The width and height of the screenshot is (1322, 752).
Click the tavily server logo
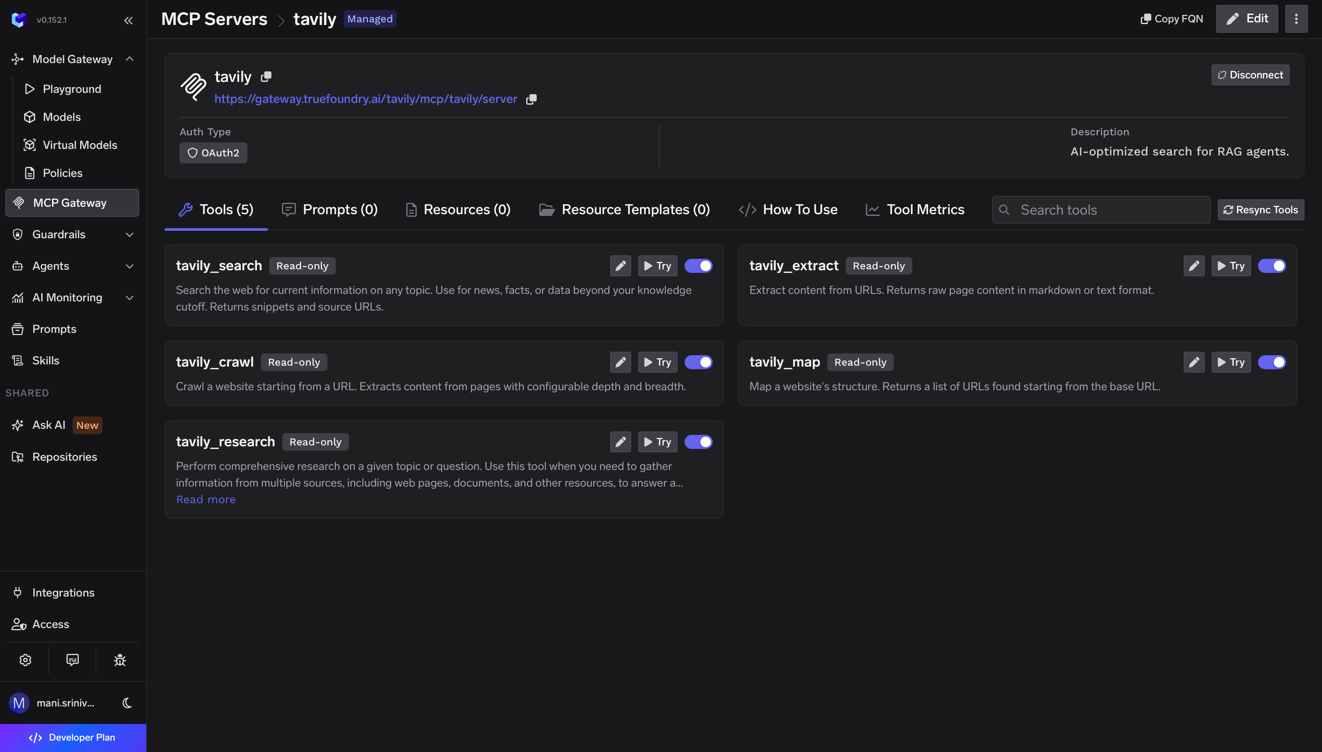click(x=193, y=87)
